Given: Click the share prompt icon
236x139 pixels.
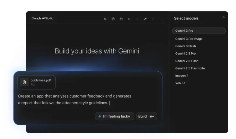Looking at the screenshot, I should coord(137,19).
